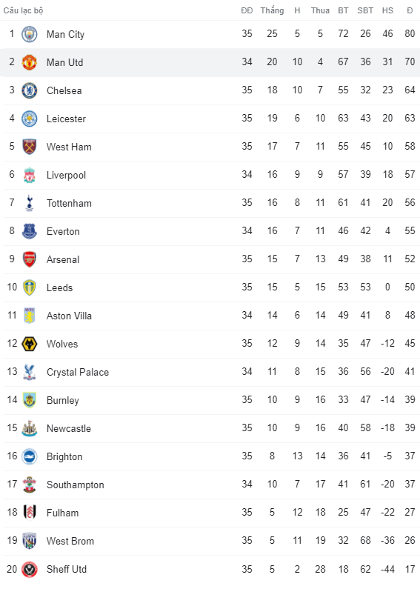Open the Leicester team link

tap(66, 119)
